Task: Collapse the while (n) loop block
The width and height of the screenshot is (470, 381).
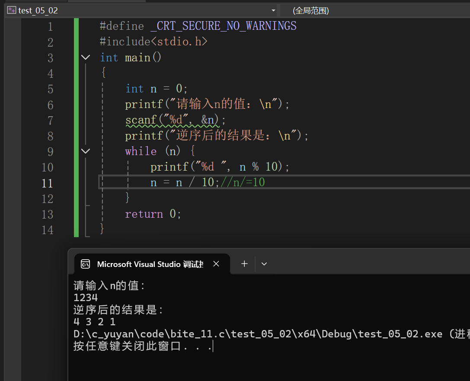Action: (x=86, y=151)
